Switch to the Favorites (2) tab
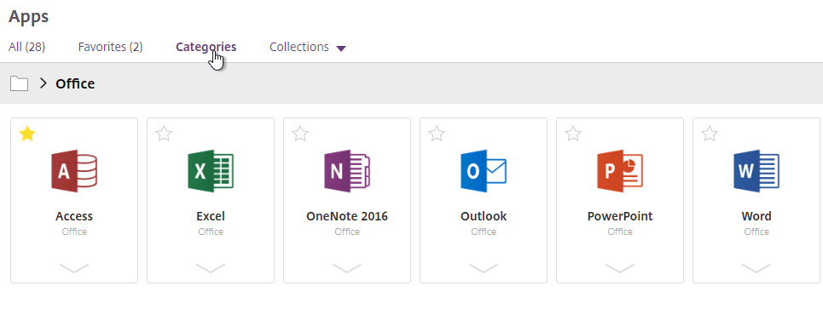 pos(110,47)
